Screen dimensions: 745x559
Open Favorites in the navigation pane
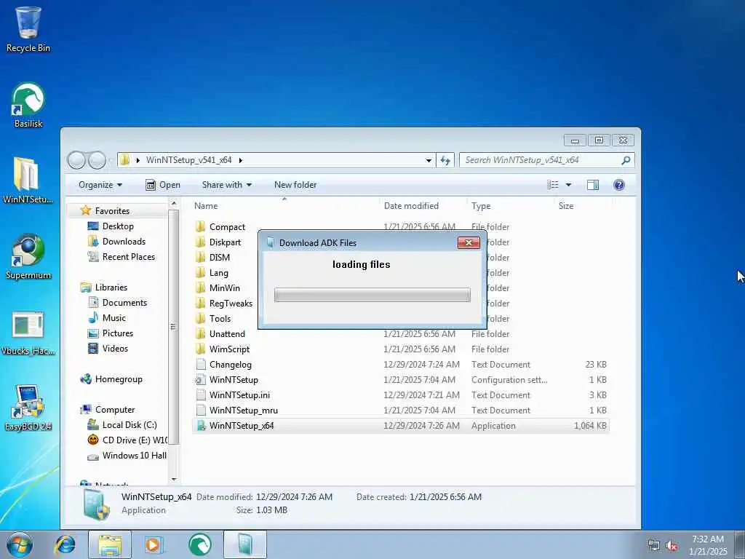[x=112, y=210]
